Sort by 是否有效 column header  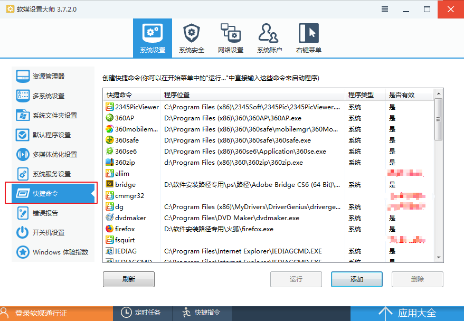click(x=410, y=95)
